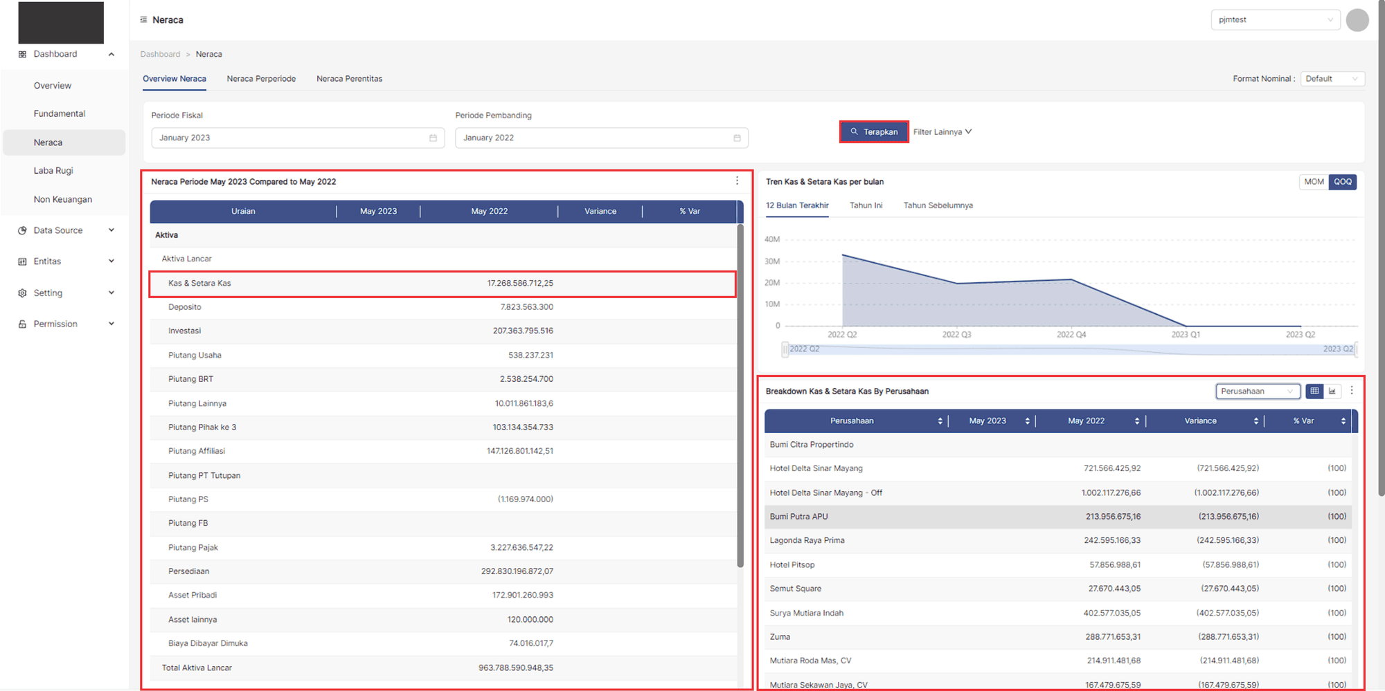This screenshot has width=1385, height=691.
Task: Click the Terapkan button
Action: (874, 132)
